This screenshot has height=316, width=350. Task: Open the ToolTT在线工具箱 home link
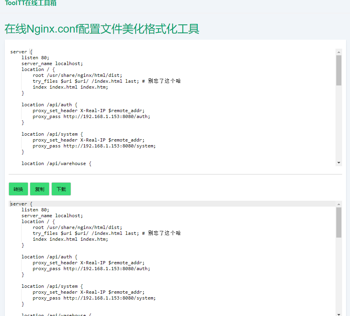click(31, 3)
